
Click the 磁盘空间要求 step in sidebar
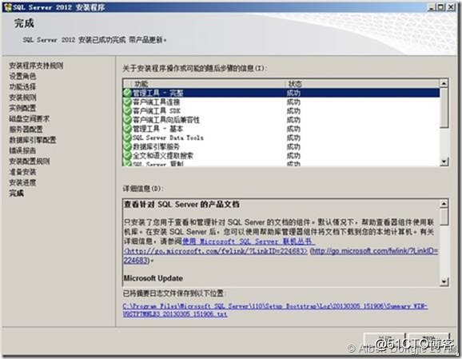click(x=29, y=118)
